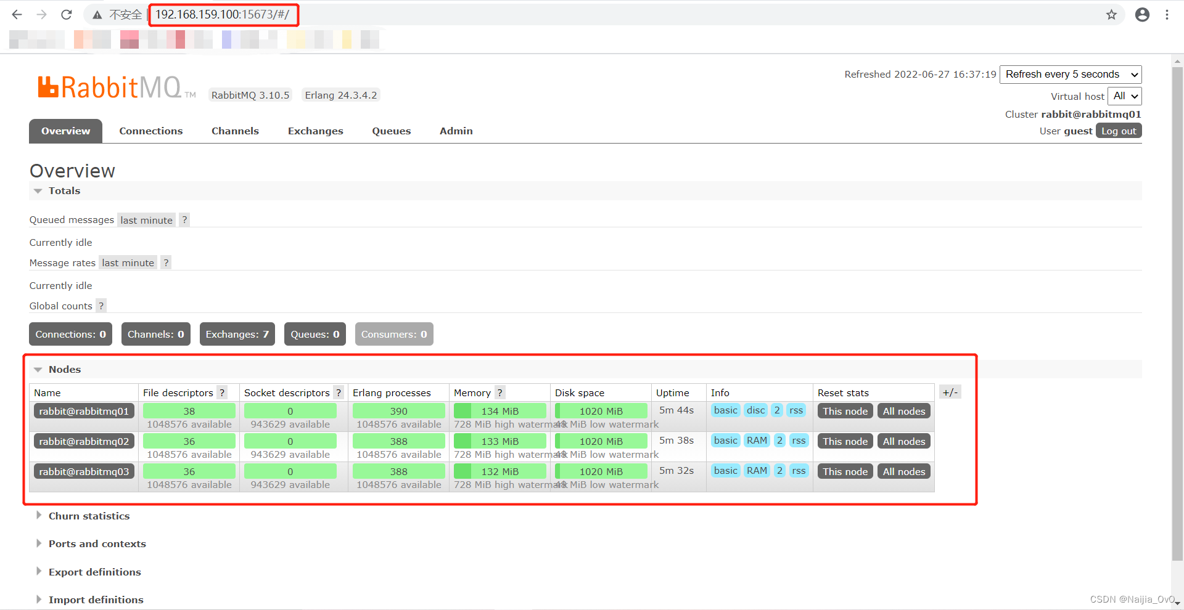Click the basic tag on rabbitmq01

pos(725,410)
